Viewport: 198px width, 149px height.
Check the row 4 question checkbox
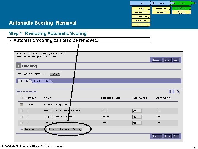pyautogui.click(x=21, y=123)
